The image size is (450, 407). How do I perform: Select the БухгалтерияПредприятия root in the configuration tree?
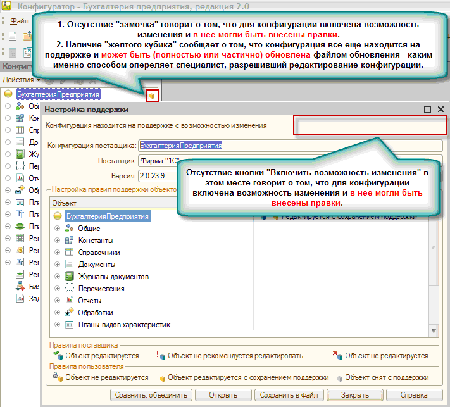click(x=58, y=94)
